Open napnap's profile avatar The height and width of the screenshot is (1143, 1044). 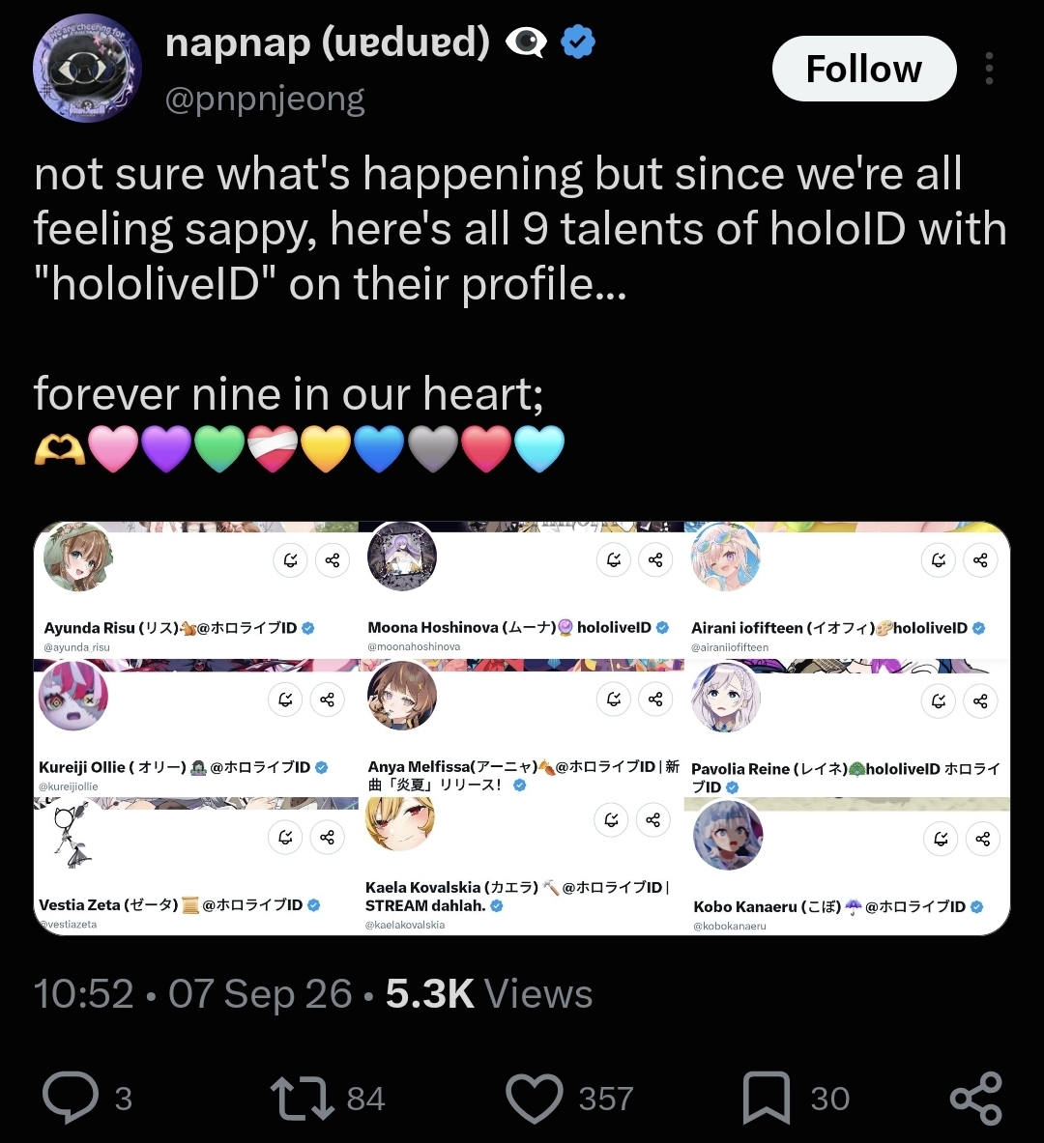tap(87, 68)
